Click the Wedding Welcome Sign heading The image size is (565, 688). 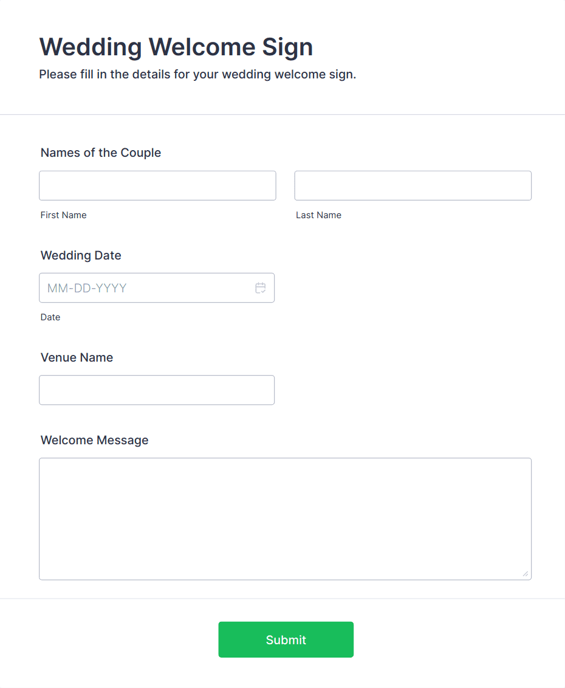(176, 47)
